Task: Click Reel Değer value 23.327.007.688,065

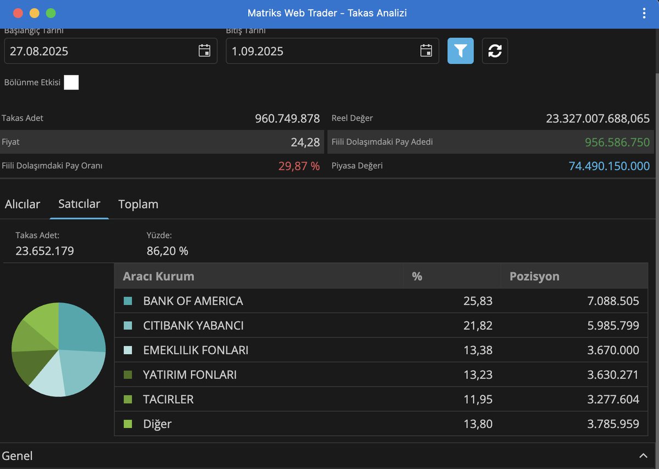Action: coord(597,118)
